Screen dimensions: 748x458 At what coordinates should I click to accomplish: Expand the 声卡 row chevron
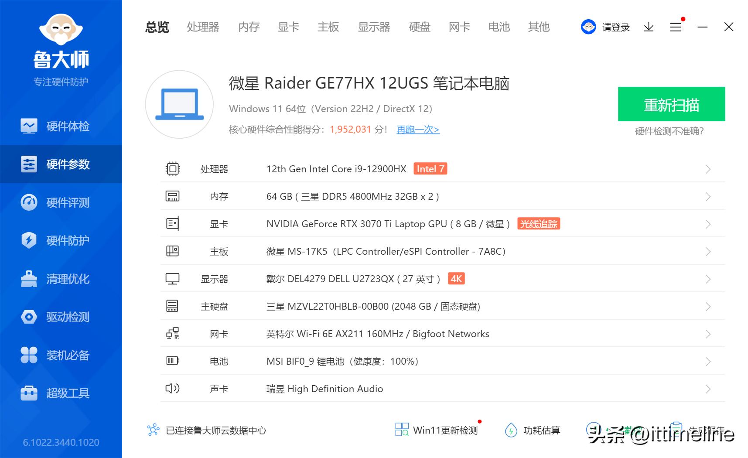click(708, 389)
